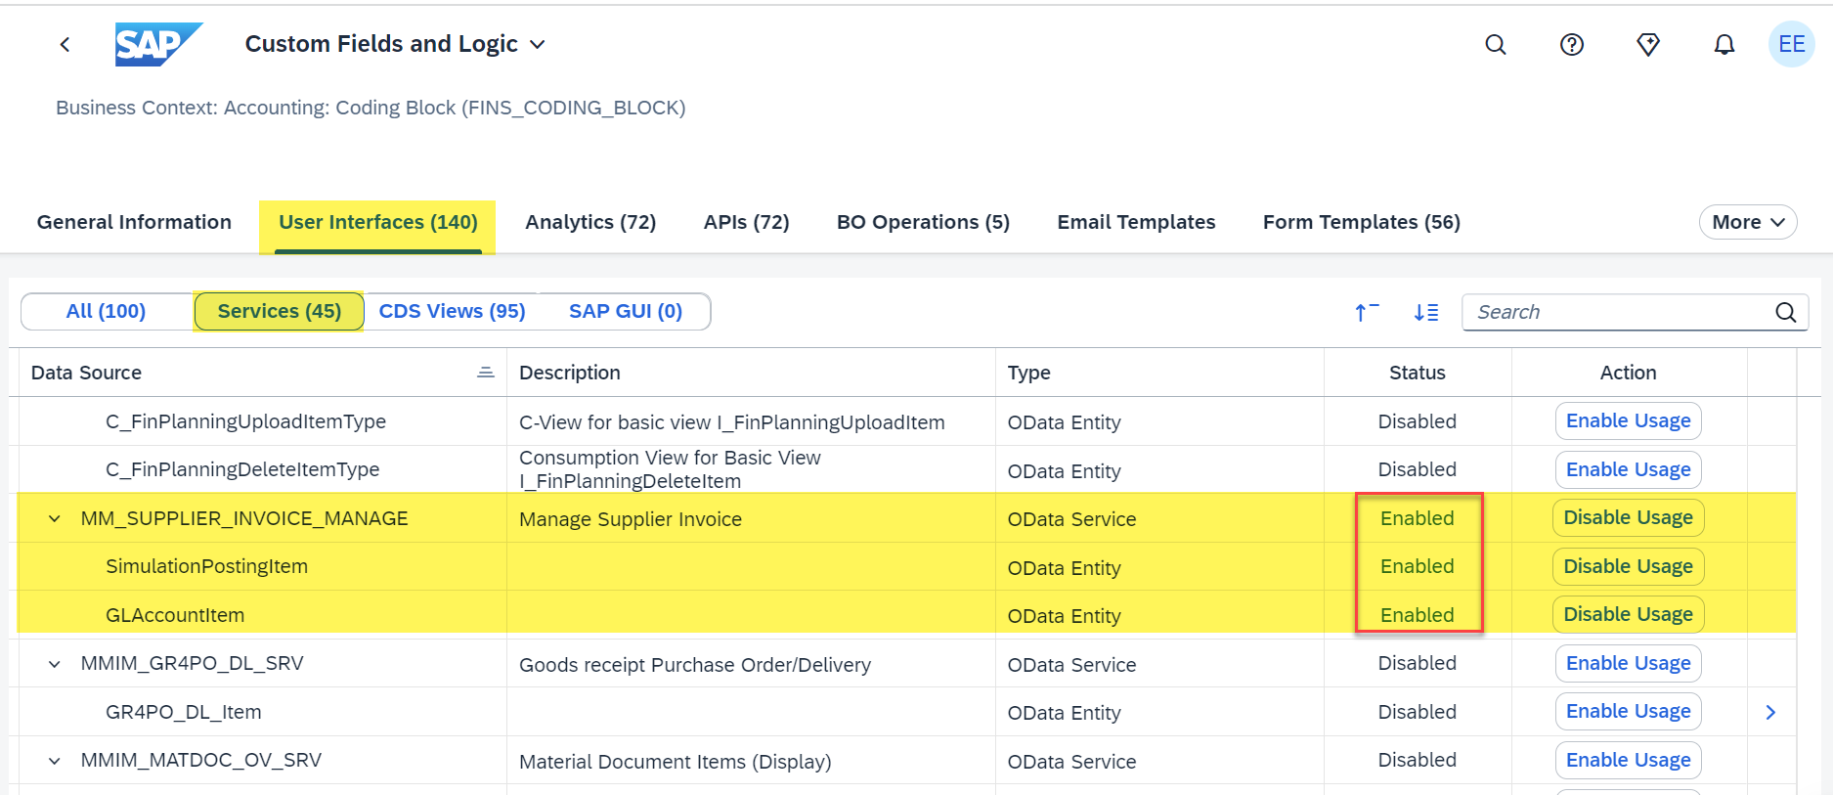Collapse MMIM_MATDOC_OV_SRV node

pos(55,761)
